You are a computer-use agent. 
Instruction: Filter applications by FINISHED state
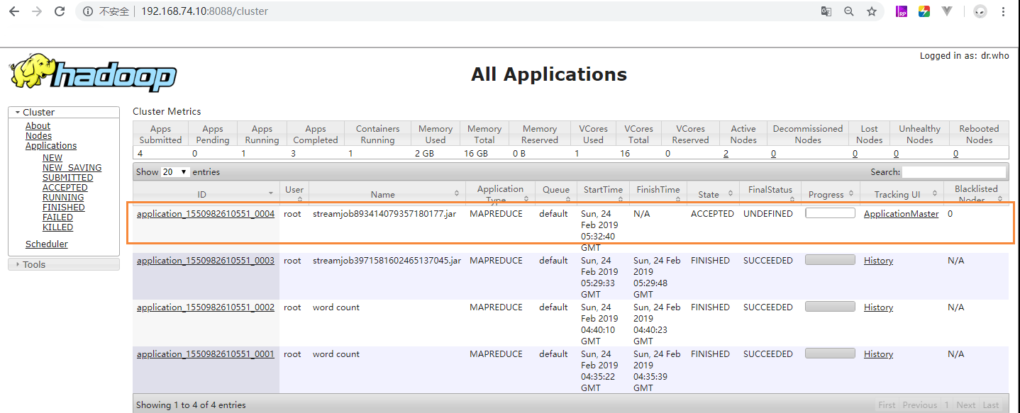pos(64,208)
